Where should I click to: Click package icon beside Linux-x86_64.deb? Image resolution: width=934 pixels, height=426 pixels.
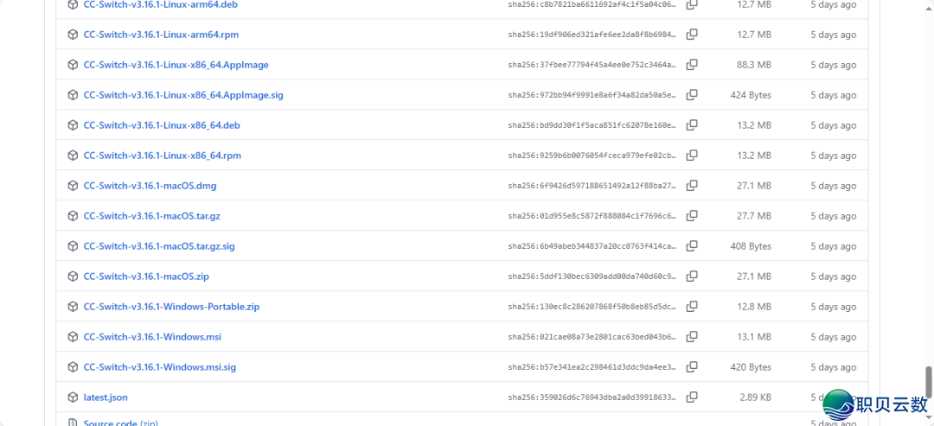pos(73,125)
